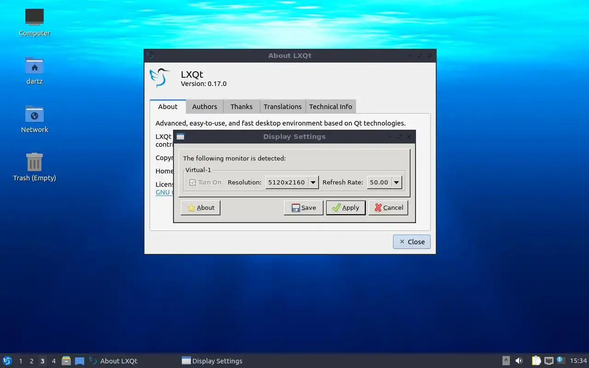This screenshot has height=368, width=589.
Task: Click the wired network tray icon
Action: pyautogui.click(x=549, y=361)
